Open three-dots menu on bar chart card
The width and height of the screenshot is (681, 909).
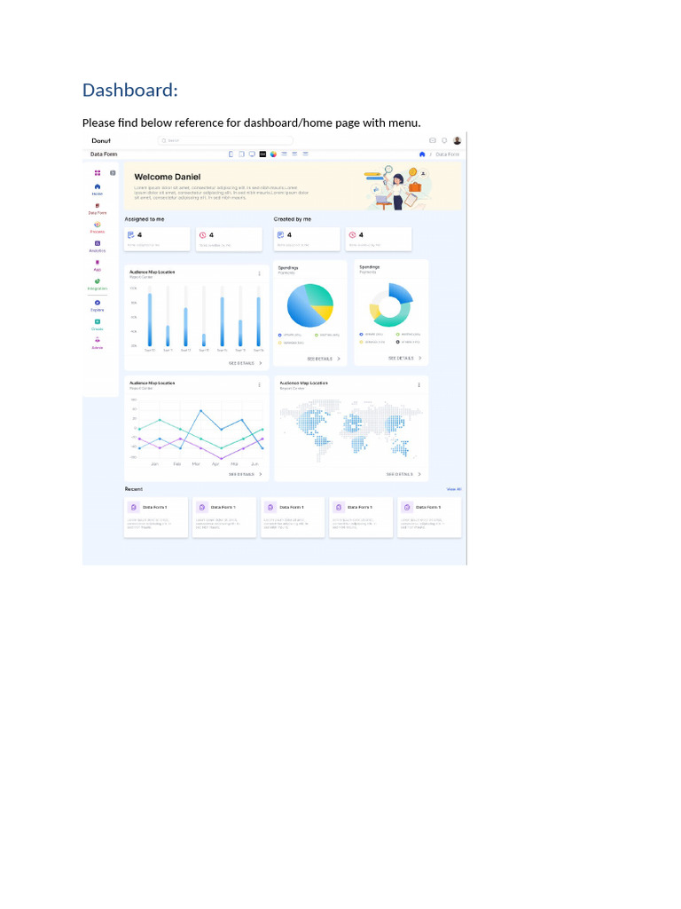tap(260, 273)
